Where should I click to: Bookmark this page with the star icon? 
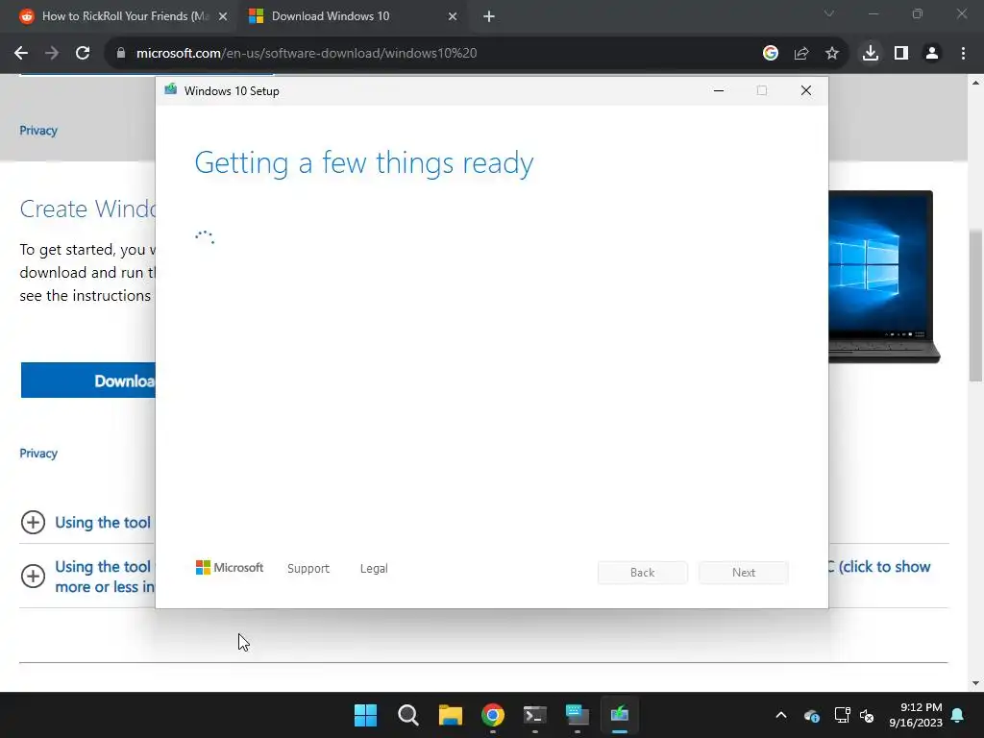coord(832,54)
